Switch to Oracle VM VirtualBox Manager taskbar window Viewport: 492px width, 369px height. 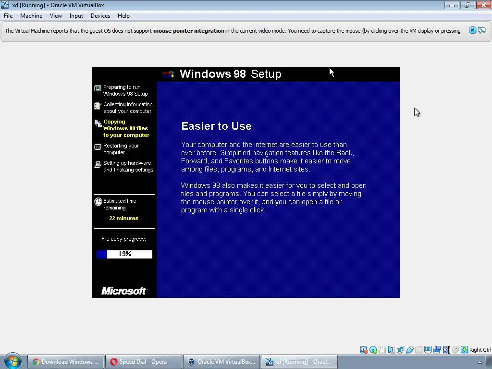coord(221,362)
